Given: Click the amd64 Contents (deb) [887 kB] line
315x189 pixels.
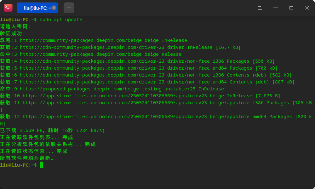Looking at the screenshot, I should 147,82.
